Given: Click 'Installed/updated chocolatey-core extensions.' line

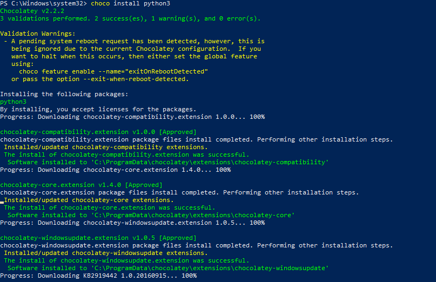Looking at the screenshot, I should (89, 200).
